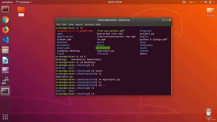Screen dimensions: 217x122
Task: Click from-now-python.pdf in the listing
Action: click(x=111, y=31)
